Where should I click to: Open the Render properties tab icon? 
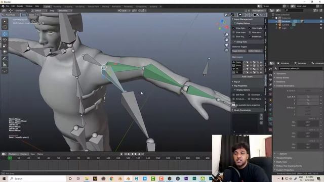coord(270,75)
